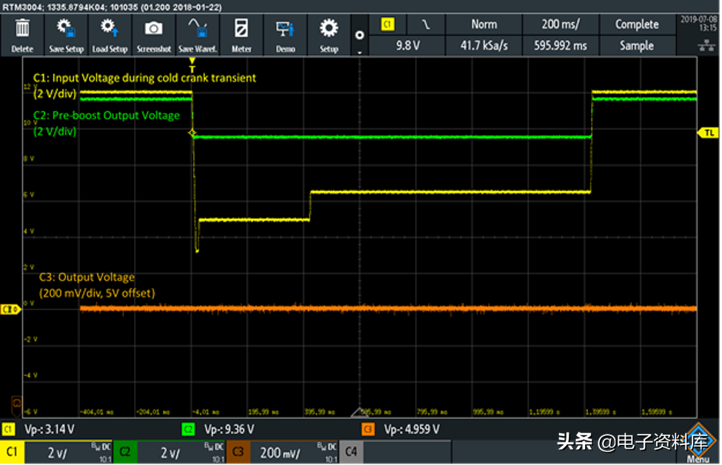
Task: Save the waveform with Save Wavef.
Action: pyautogui.click(x=198, y=35)
